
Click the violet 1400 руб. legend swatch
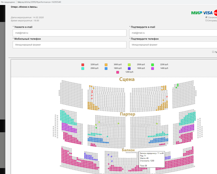coord(153,68)
